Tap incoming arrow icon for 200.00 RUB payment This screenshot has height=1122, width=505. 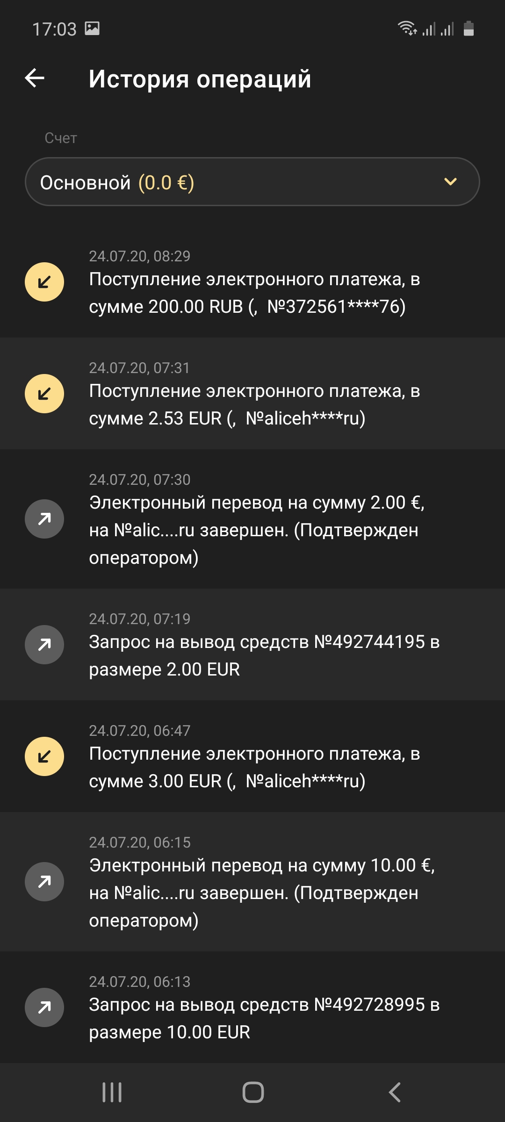(44, 282)
